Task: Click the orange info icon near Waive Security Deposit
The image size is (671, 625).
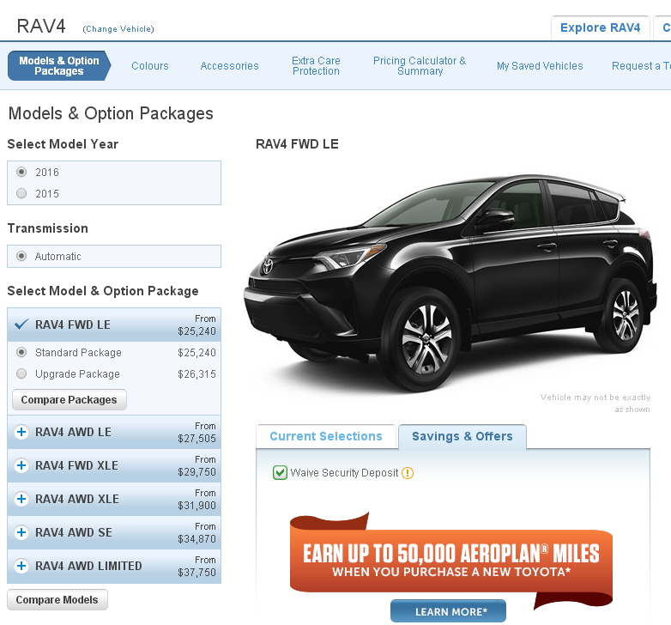Action: [x=408, y=473]
